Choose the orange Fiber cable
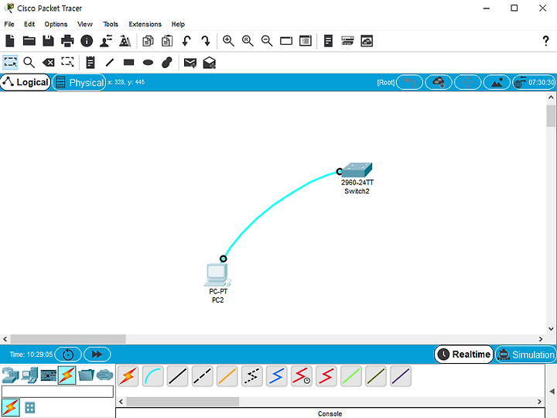 pos(227,376)
